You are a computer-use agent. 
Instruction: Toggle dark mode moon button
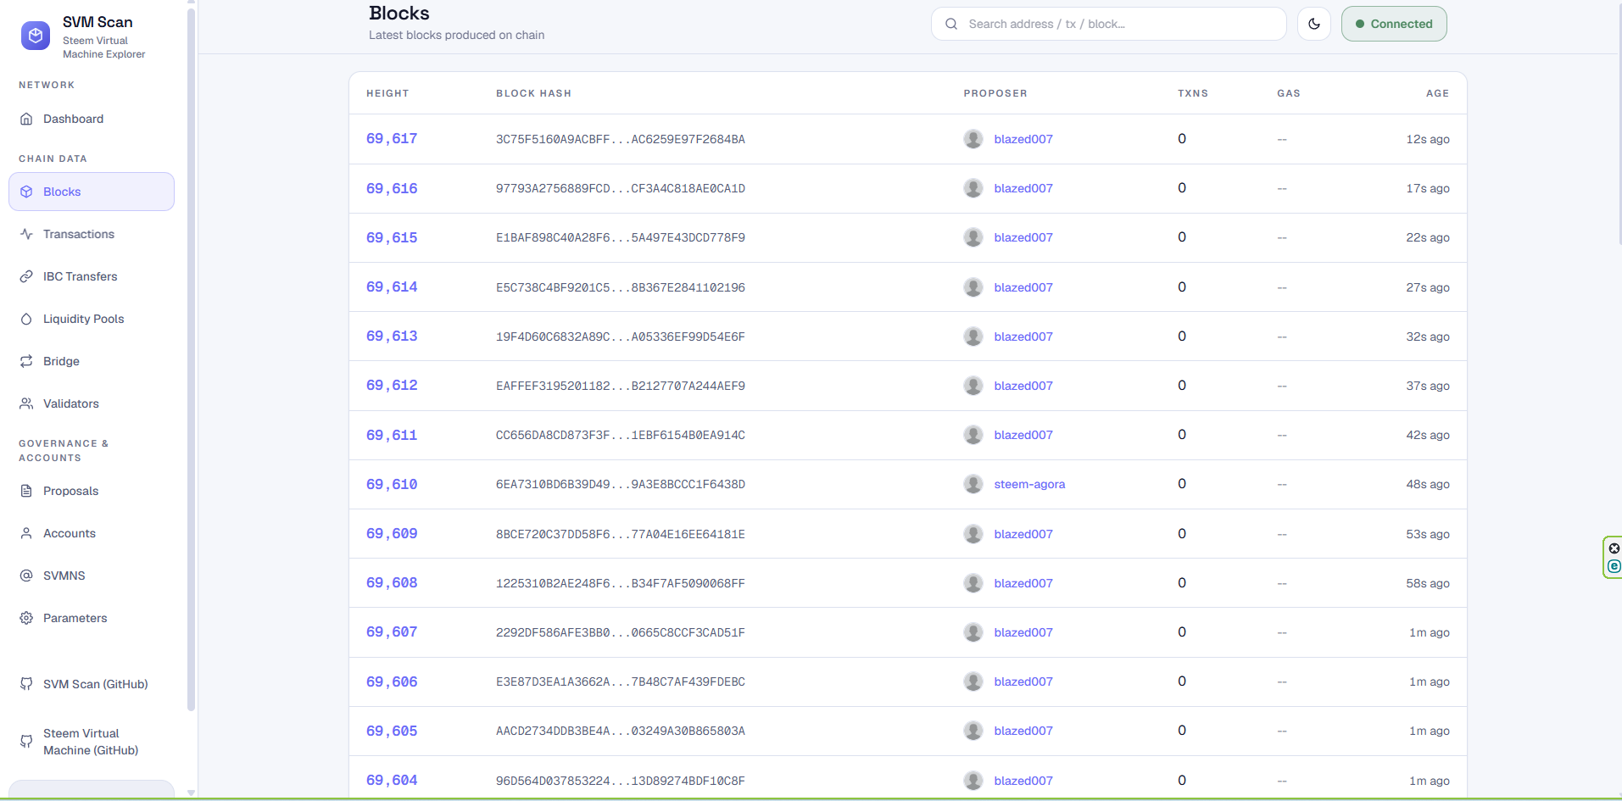coord(1314,24)
